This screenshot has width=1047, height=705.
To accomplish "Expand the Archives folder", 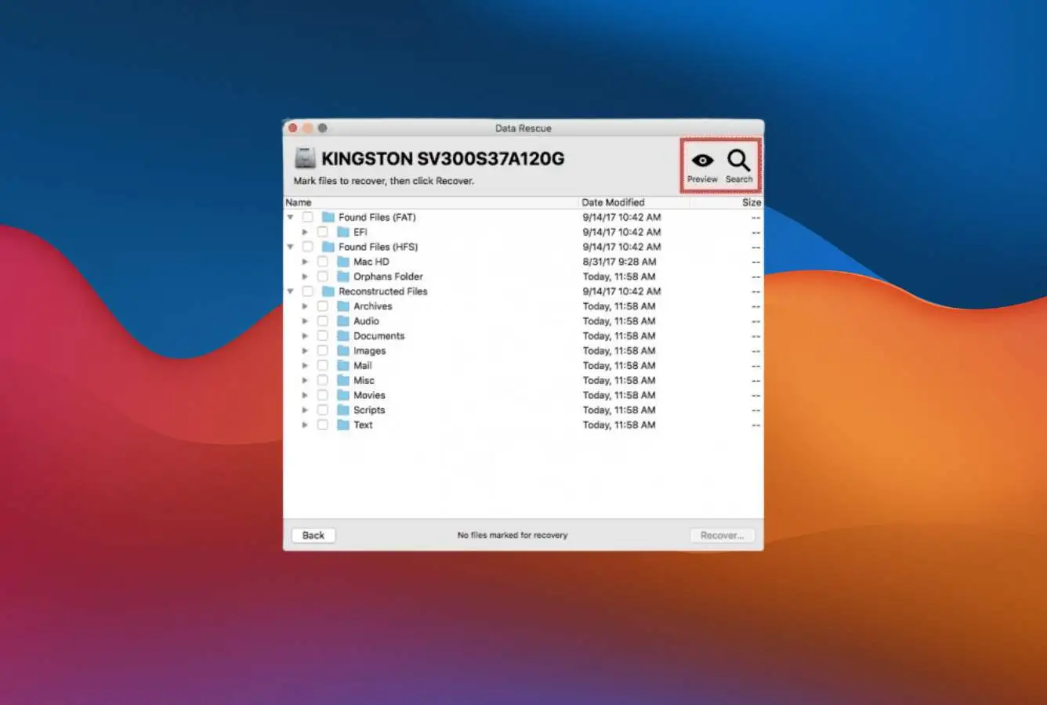I will click(306, 306).
